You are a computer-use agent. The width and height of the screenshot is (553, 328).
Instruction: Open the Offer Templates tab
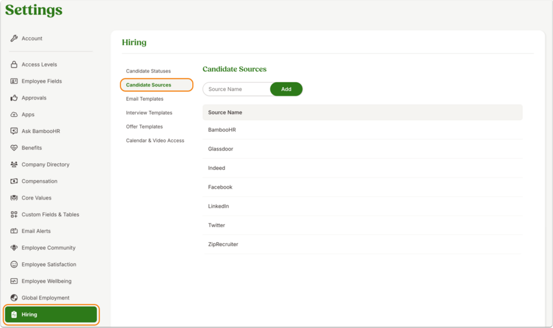(144, 127)
